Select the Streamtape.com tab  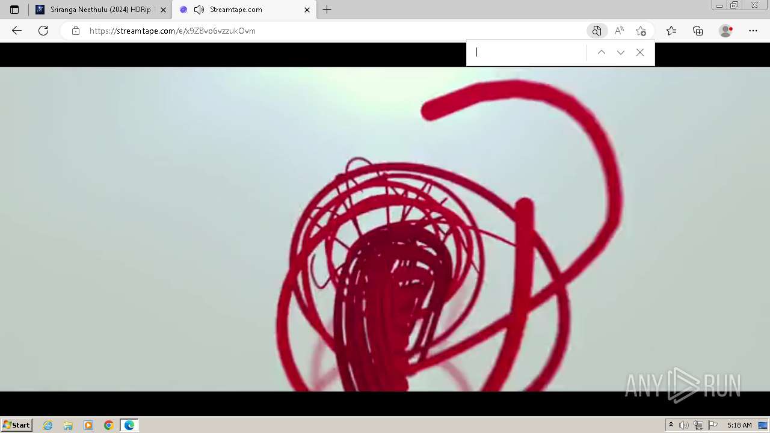pyautogui.click(x=244, y=10)
